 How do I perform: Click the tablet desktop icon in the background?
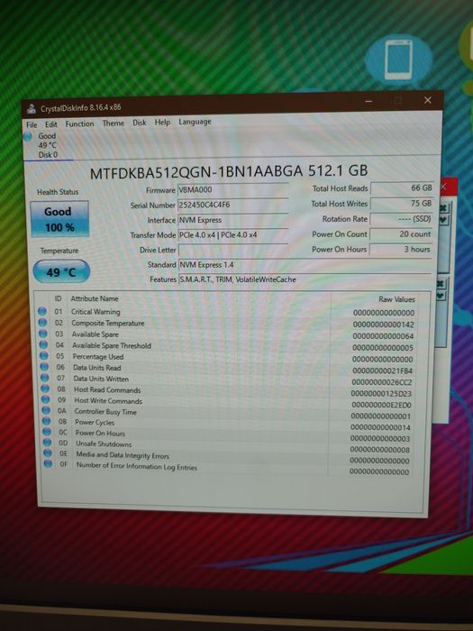click(x=398, y=59)
